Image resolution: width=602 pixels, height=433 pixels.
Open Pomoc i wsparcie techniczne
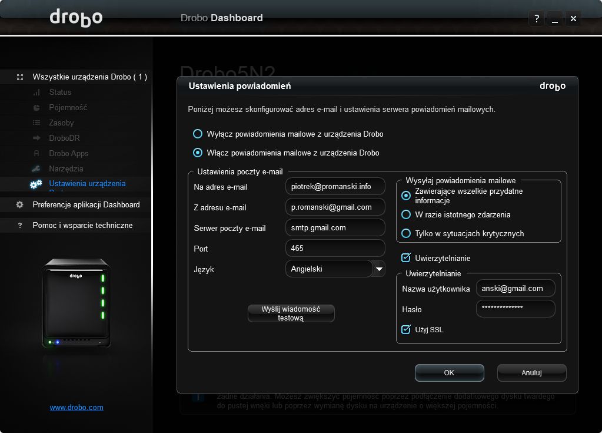tap(82, 226)
